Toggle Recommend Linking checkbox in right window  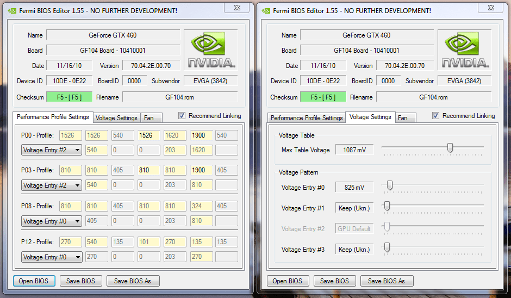tap(436, 116)
